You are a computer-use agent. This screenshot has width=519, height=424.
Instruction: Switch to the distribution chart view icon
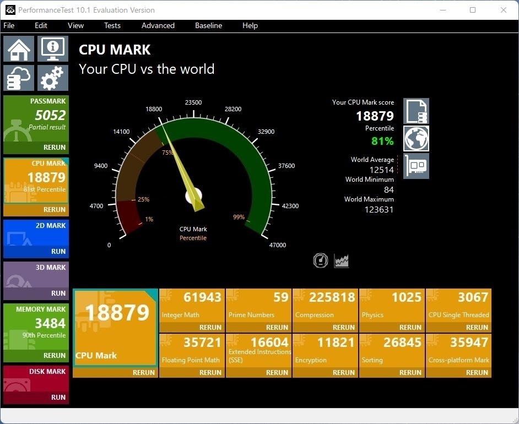coord(341,260)
